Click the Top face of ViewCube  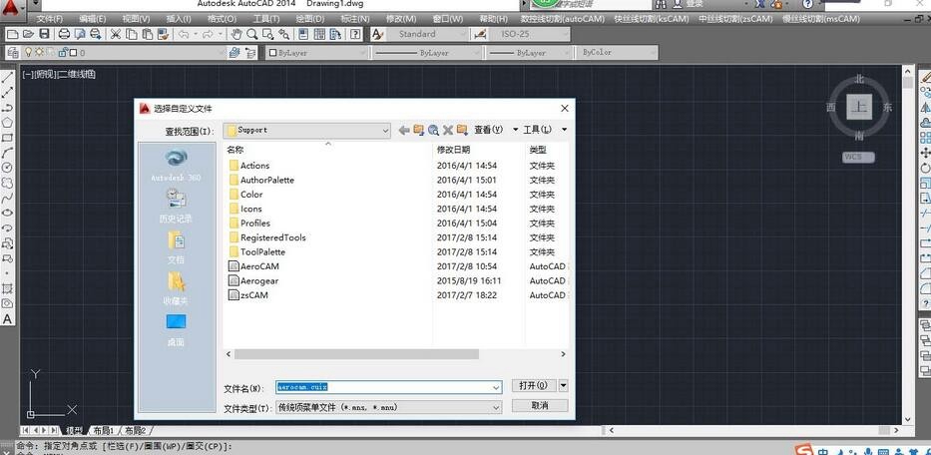(x=859, y=107)
